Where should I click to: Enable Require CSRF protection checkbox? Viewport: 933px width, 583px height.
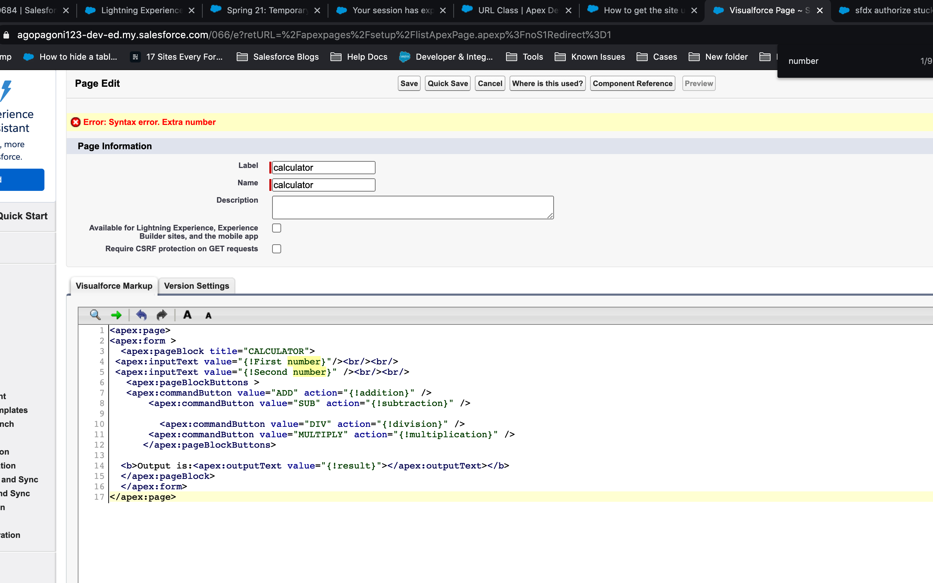pyautogui.click(x=276, y=248)
